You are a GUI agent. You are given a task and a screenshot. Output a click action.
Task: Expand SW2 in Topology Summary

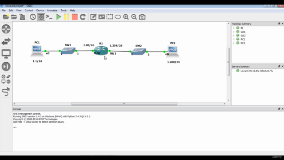pos(234,36)
